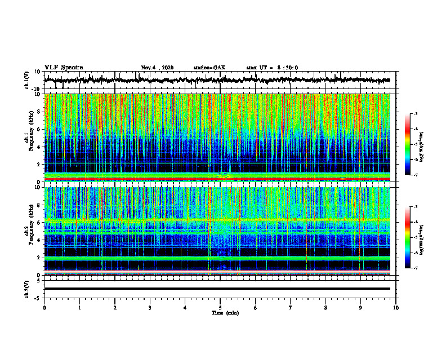Click the "-5" tick on ch.3(V) axis
Viewport: 446px width, 345px height.
pos(38,298)
